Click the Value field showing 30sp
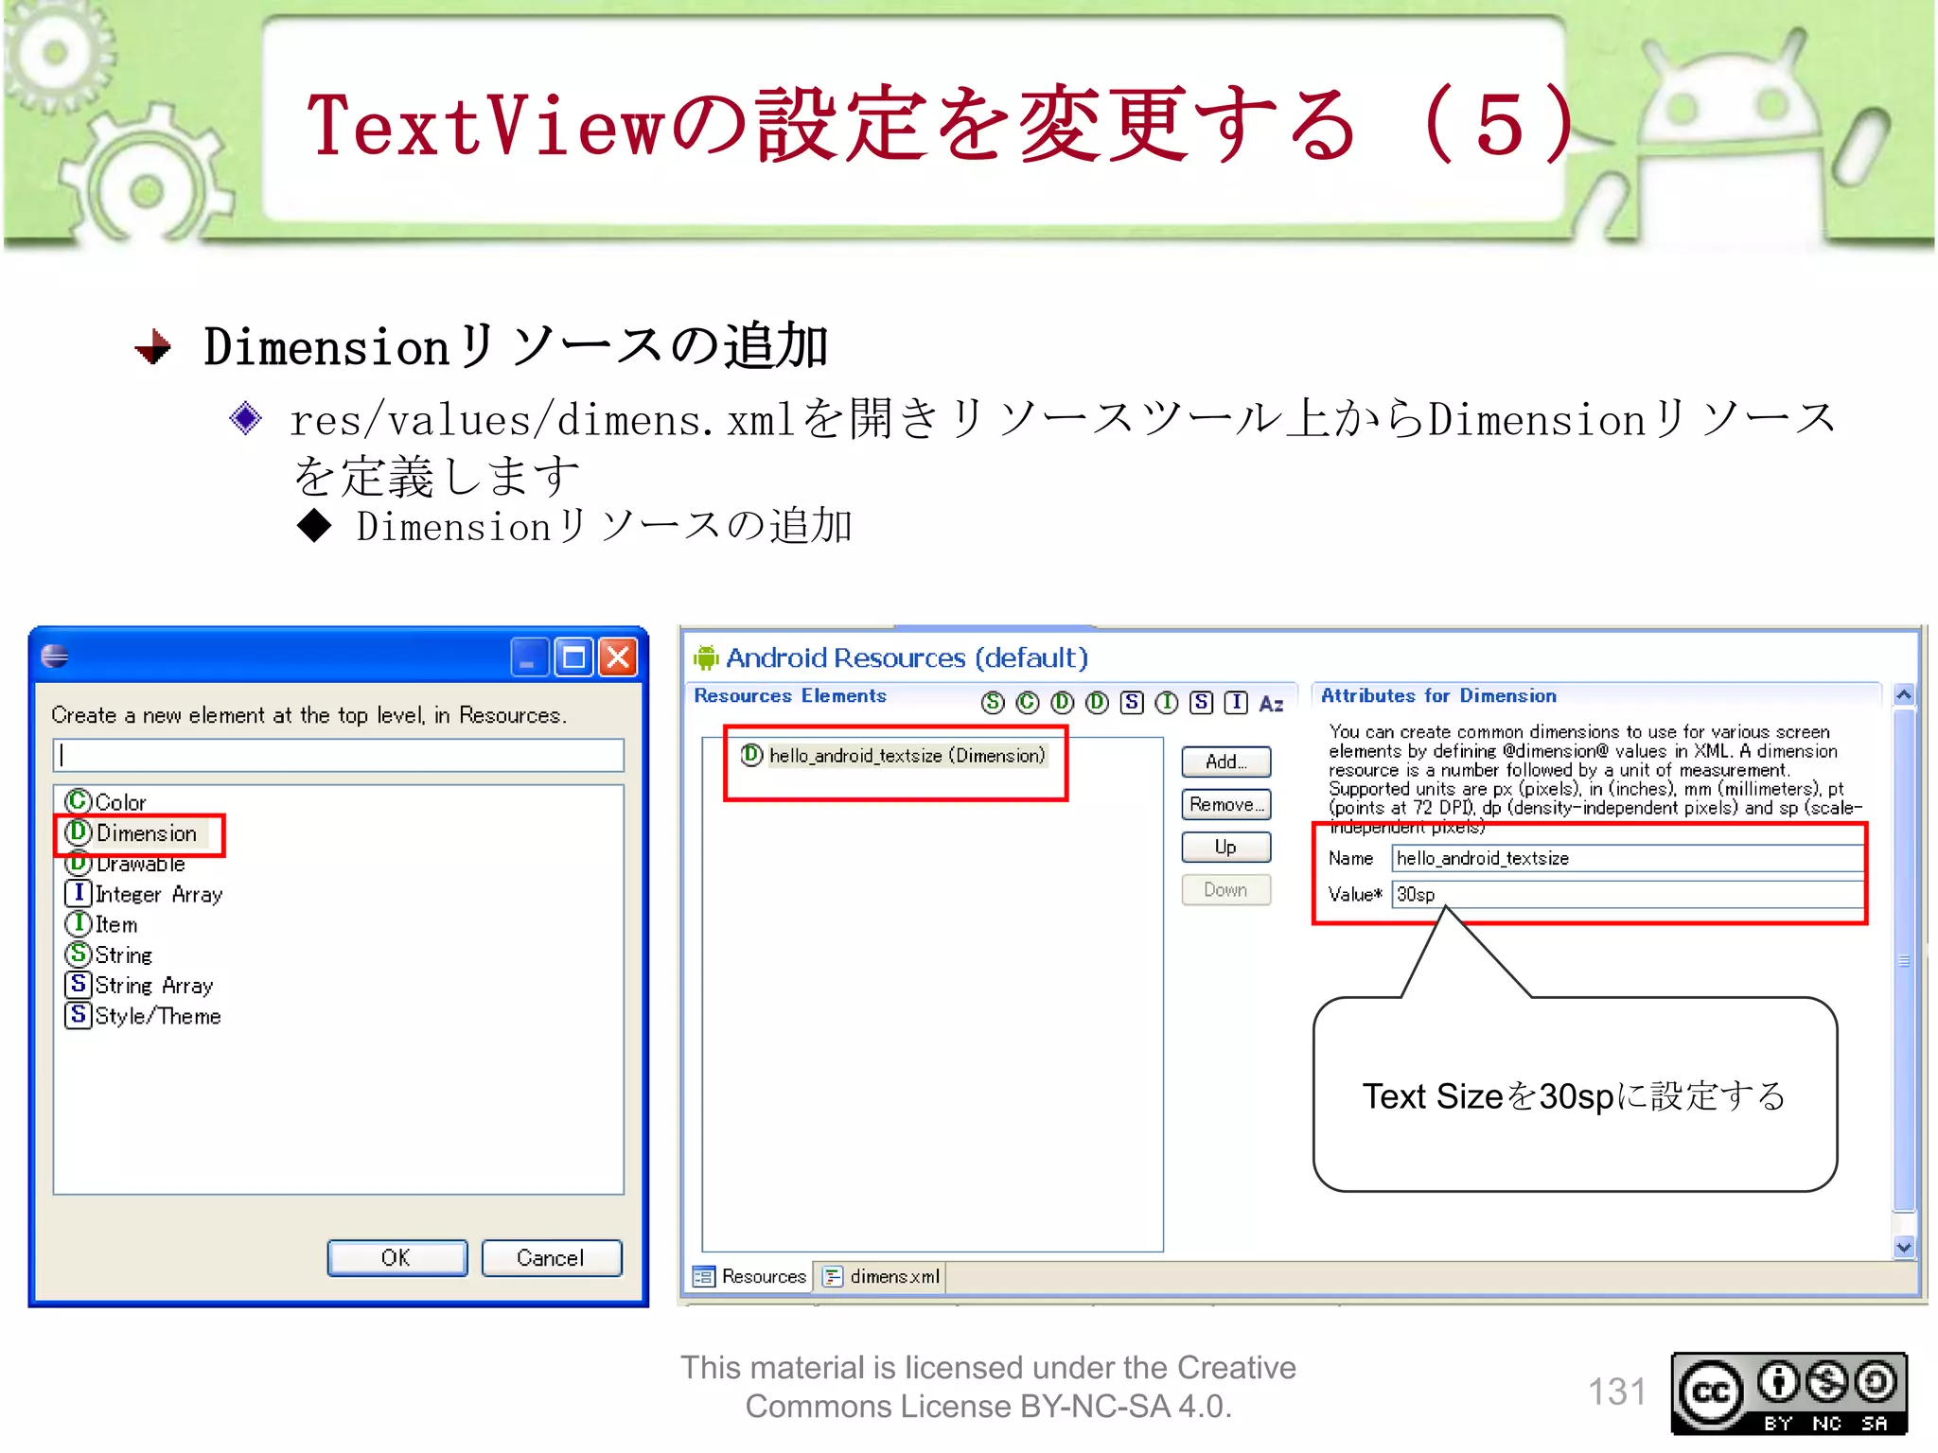This screenshot has height=1453, width=1938. tap(1627, 894)
